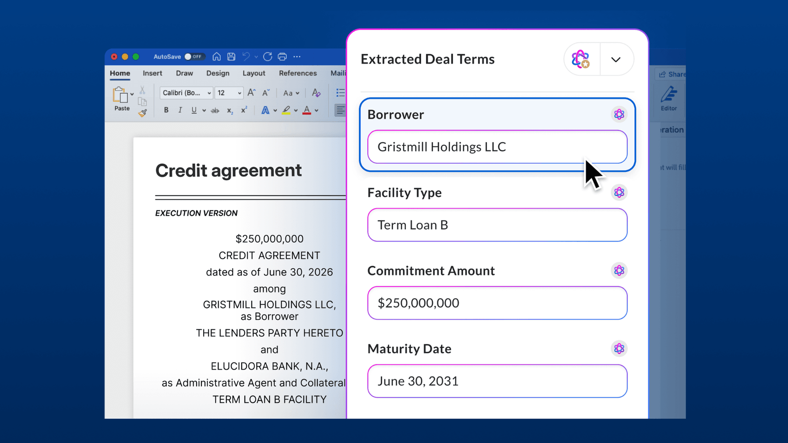
Task: Click ELUCIDORA BANK, N.A. text in document
Action: [269, 366]
